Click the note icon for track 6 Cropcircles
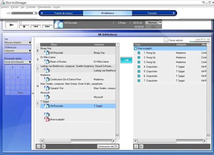The height and width of the screenshot is (155, 214). click(x=139, y=76)
